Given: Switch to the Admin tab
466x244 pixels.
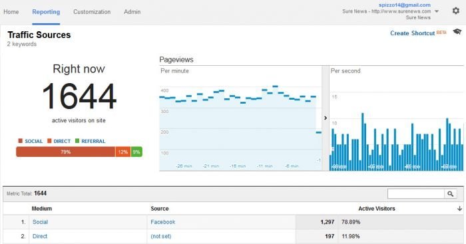Looking at the screenshot, I should coord(132,12).
